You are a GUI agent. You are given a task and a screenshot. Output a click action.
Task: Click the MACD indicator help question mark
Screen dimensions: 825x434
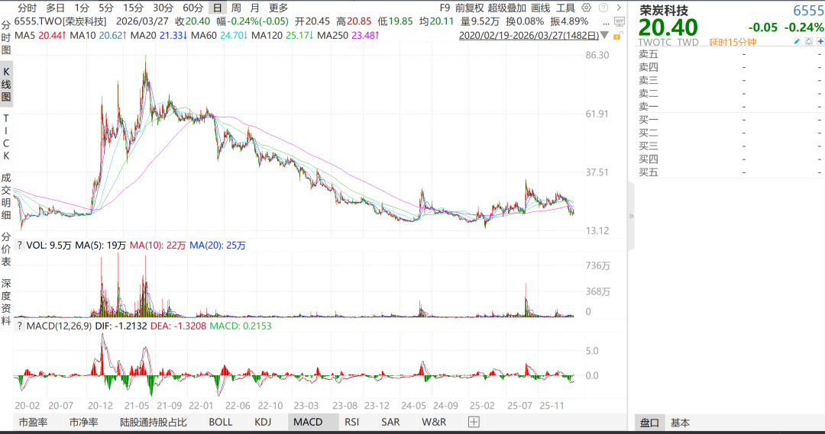click(19, 326)
